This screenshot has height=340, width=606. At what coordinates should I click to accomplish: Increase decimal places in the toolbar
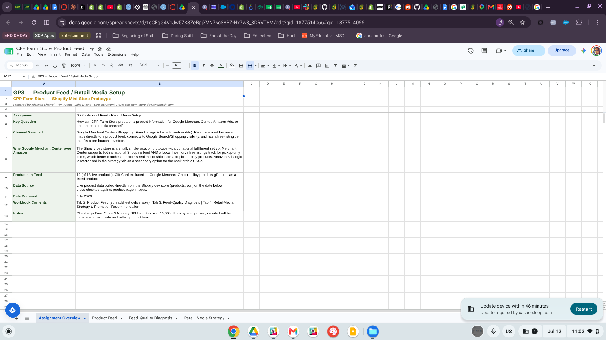tap(121, 65)
